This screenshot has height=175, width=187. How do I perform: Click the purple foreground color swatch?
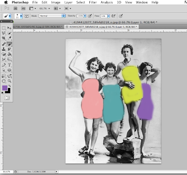coord(4,88)
